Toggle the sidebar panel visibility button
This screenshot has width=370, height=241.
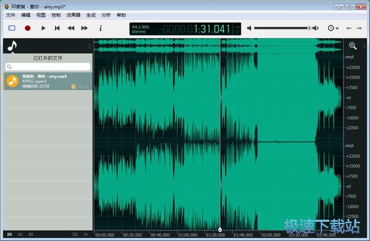[x=12, y=28]
